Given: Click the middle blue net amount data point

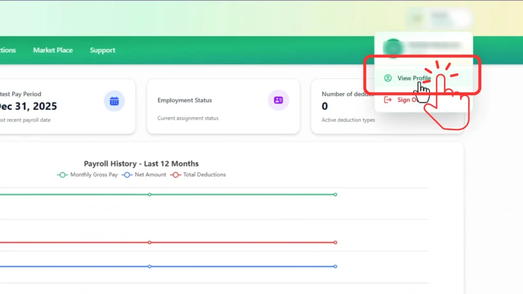Looking at the screenshot, I should pos(150,266).
